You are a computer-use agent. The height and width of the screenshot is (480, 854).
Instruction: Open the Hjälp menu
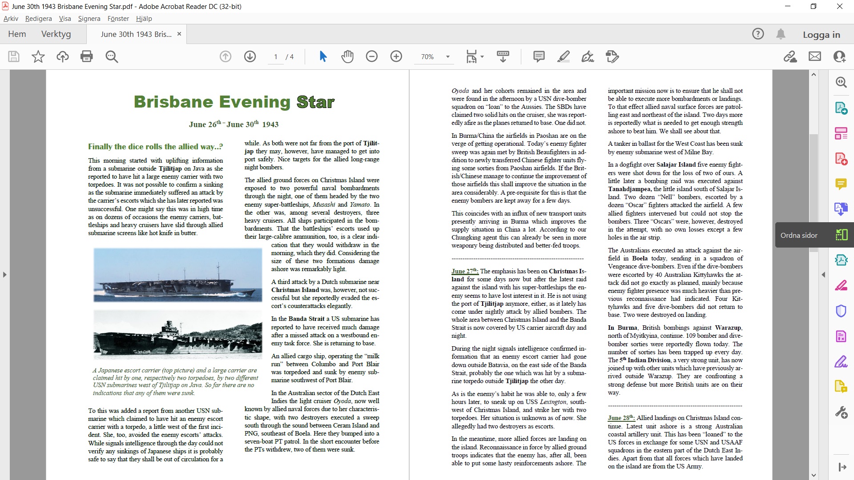point(144,19)
